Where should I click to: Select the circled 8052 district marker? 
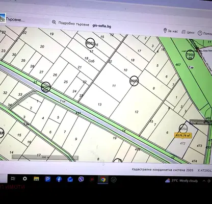[90, 43]
